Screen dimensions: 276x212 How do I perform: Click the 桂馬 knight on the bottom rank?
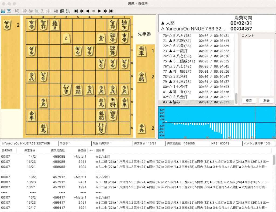point(43,128)
